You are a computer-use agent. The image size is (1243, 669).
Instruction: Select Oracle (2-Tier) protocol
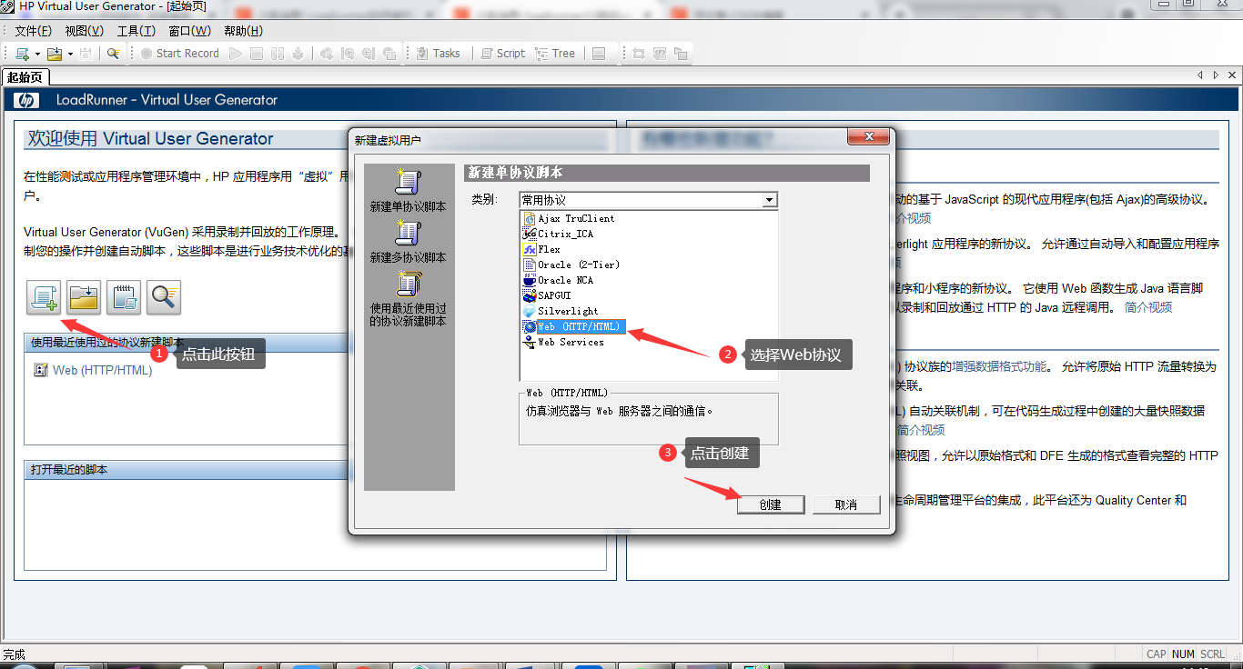point(571,265)
